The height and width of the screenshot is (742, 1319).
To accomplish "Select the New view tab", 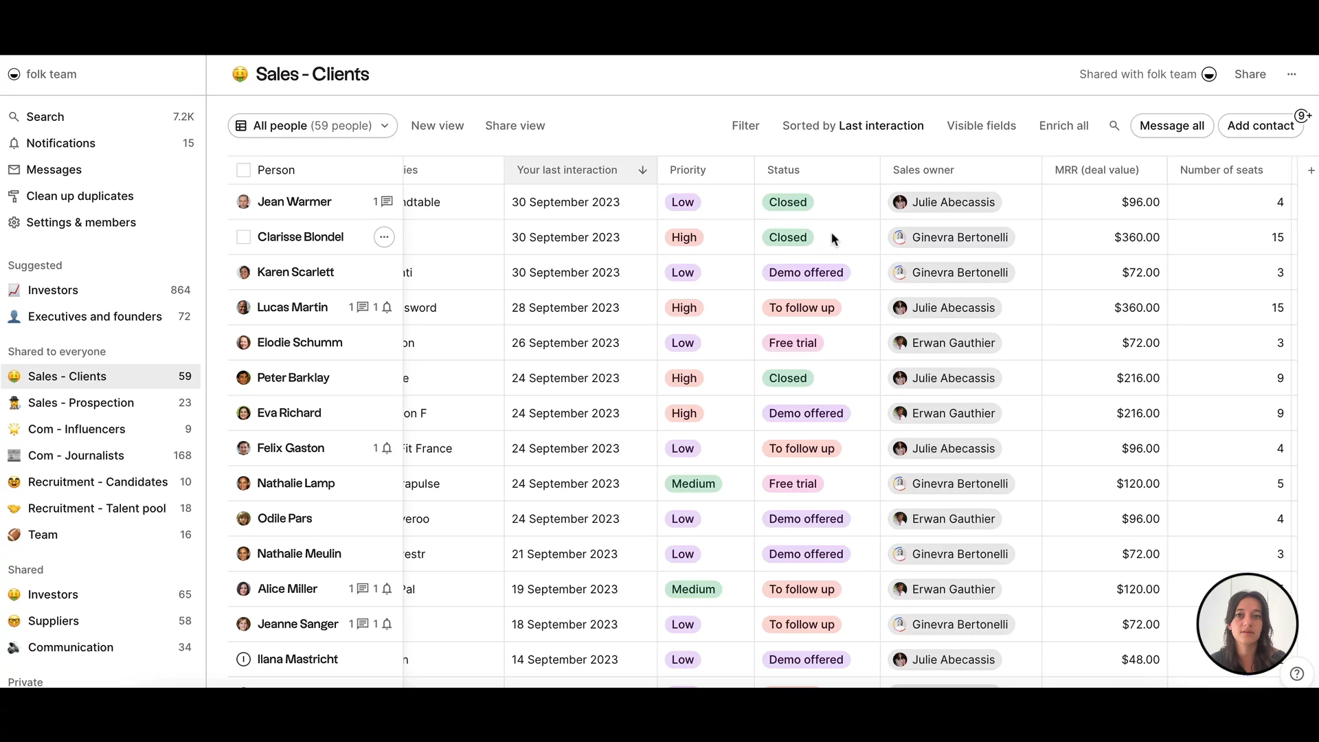I will point(437,126).
